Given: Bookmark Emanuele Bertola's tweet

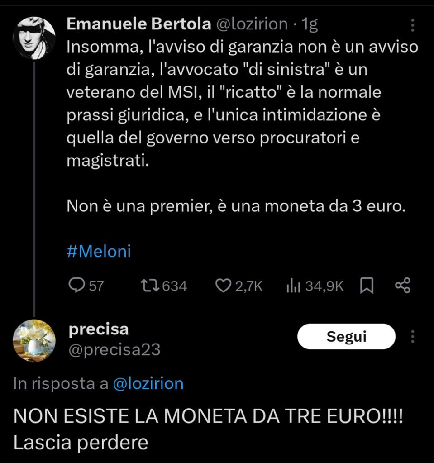Looking at the screenshot, I should pyautogui.click(x=366, y=286).
